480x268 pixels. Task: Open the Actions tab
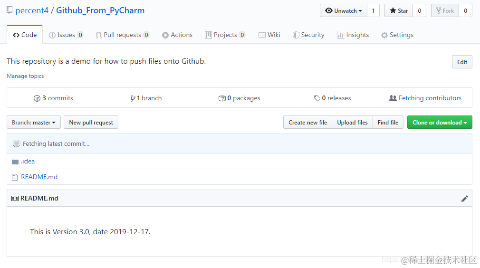pyautogui.click(x=177, y=35)
